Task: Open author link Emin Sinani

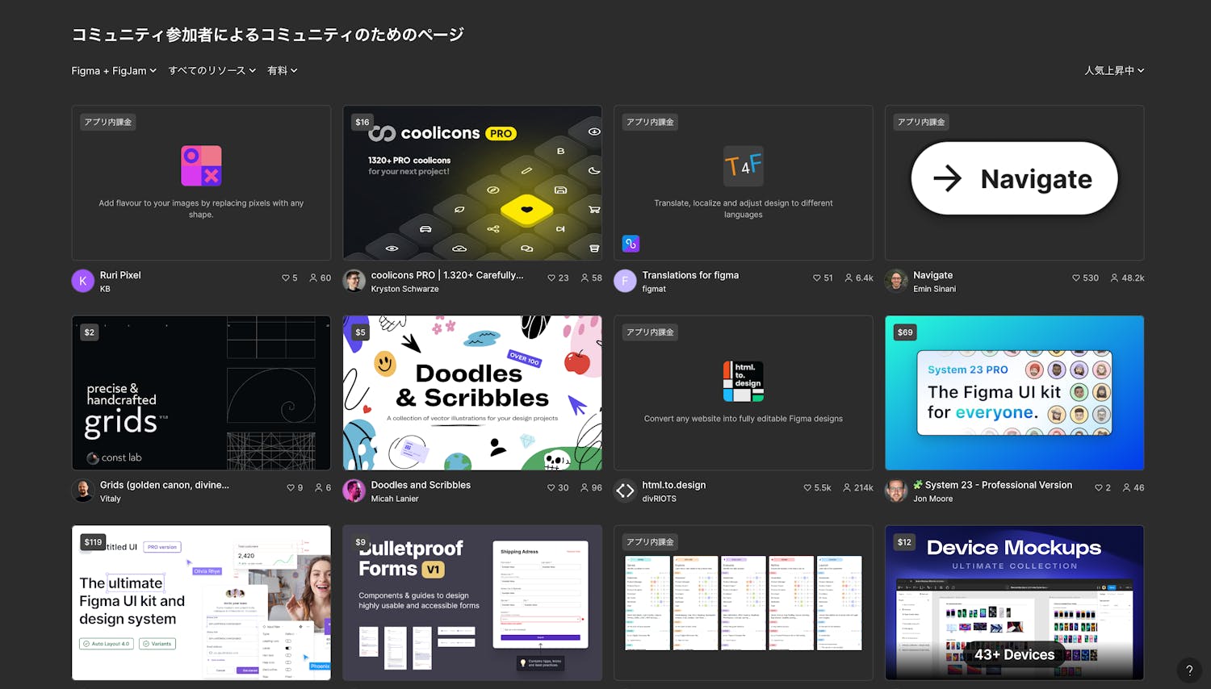Action: [935, 289]
